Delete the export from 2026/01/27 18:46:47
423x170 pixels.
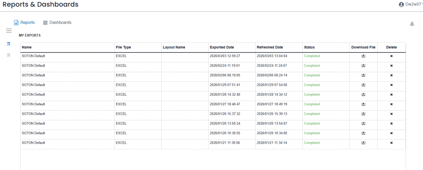coord(391,104)
